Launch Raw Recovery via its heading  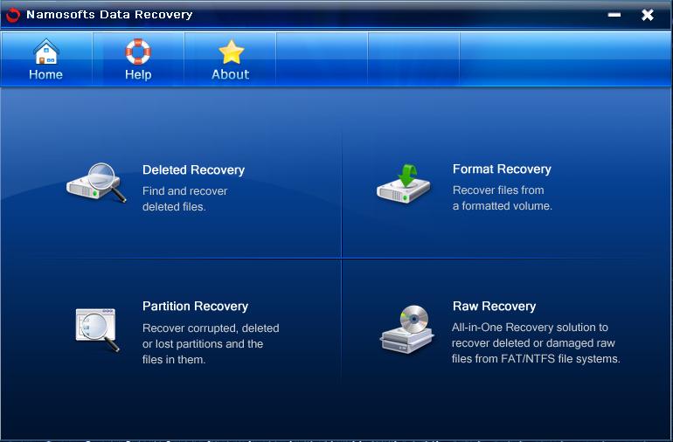coord(494,307)
